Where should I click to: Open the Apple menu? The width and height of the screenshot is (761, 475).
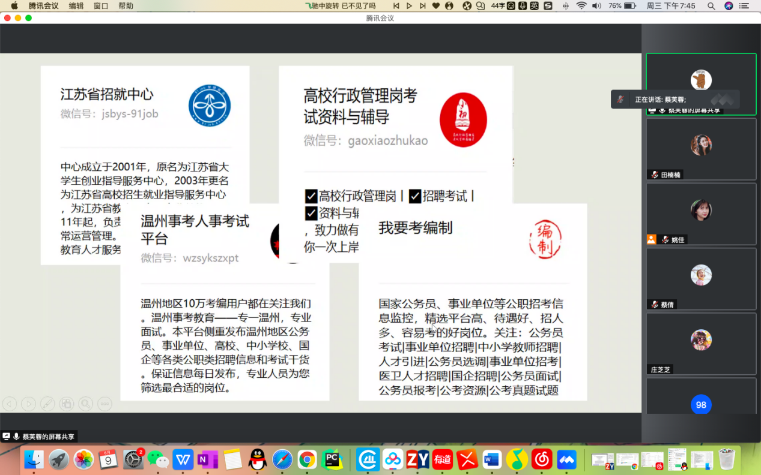click(x=14, y=6)
